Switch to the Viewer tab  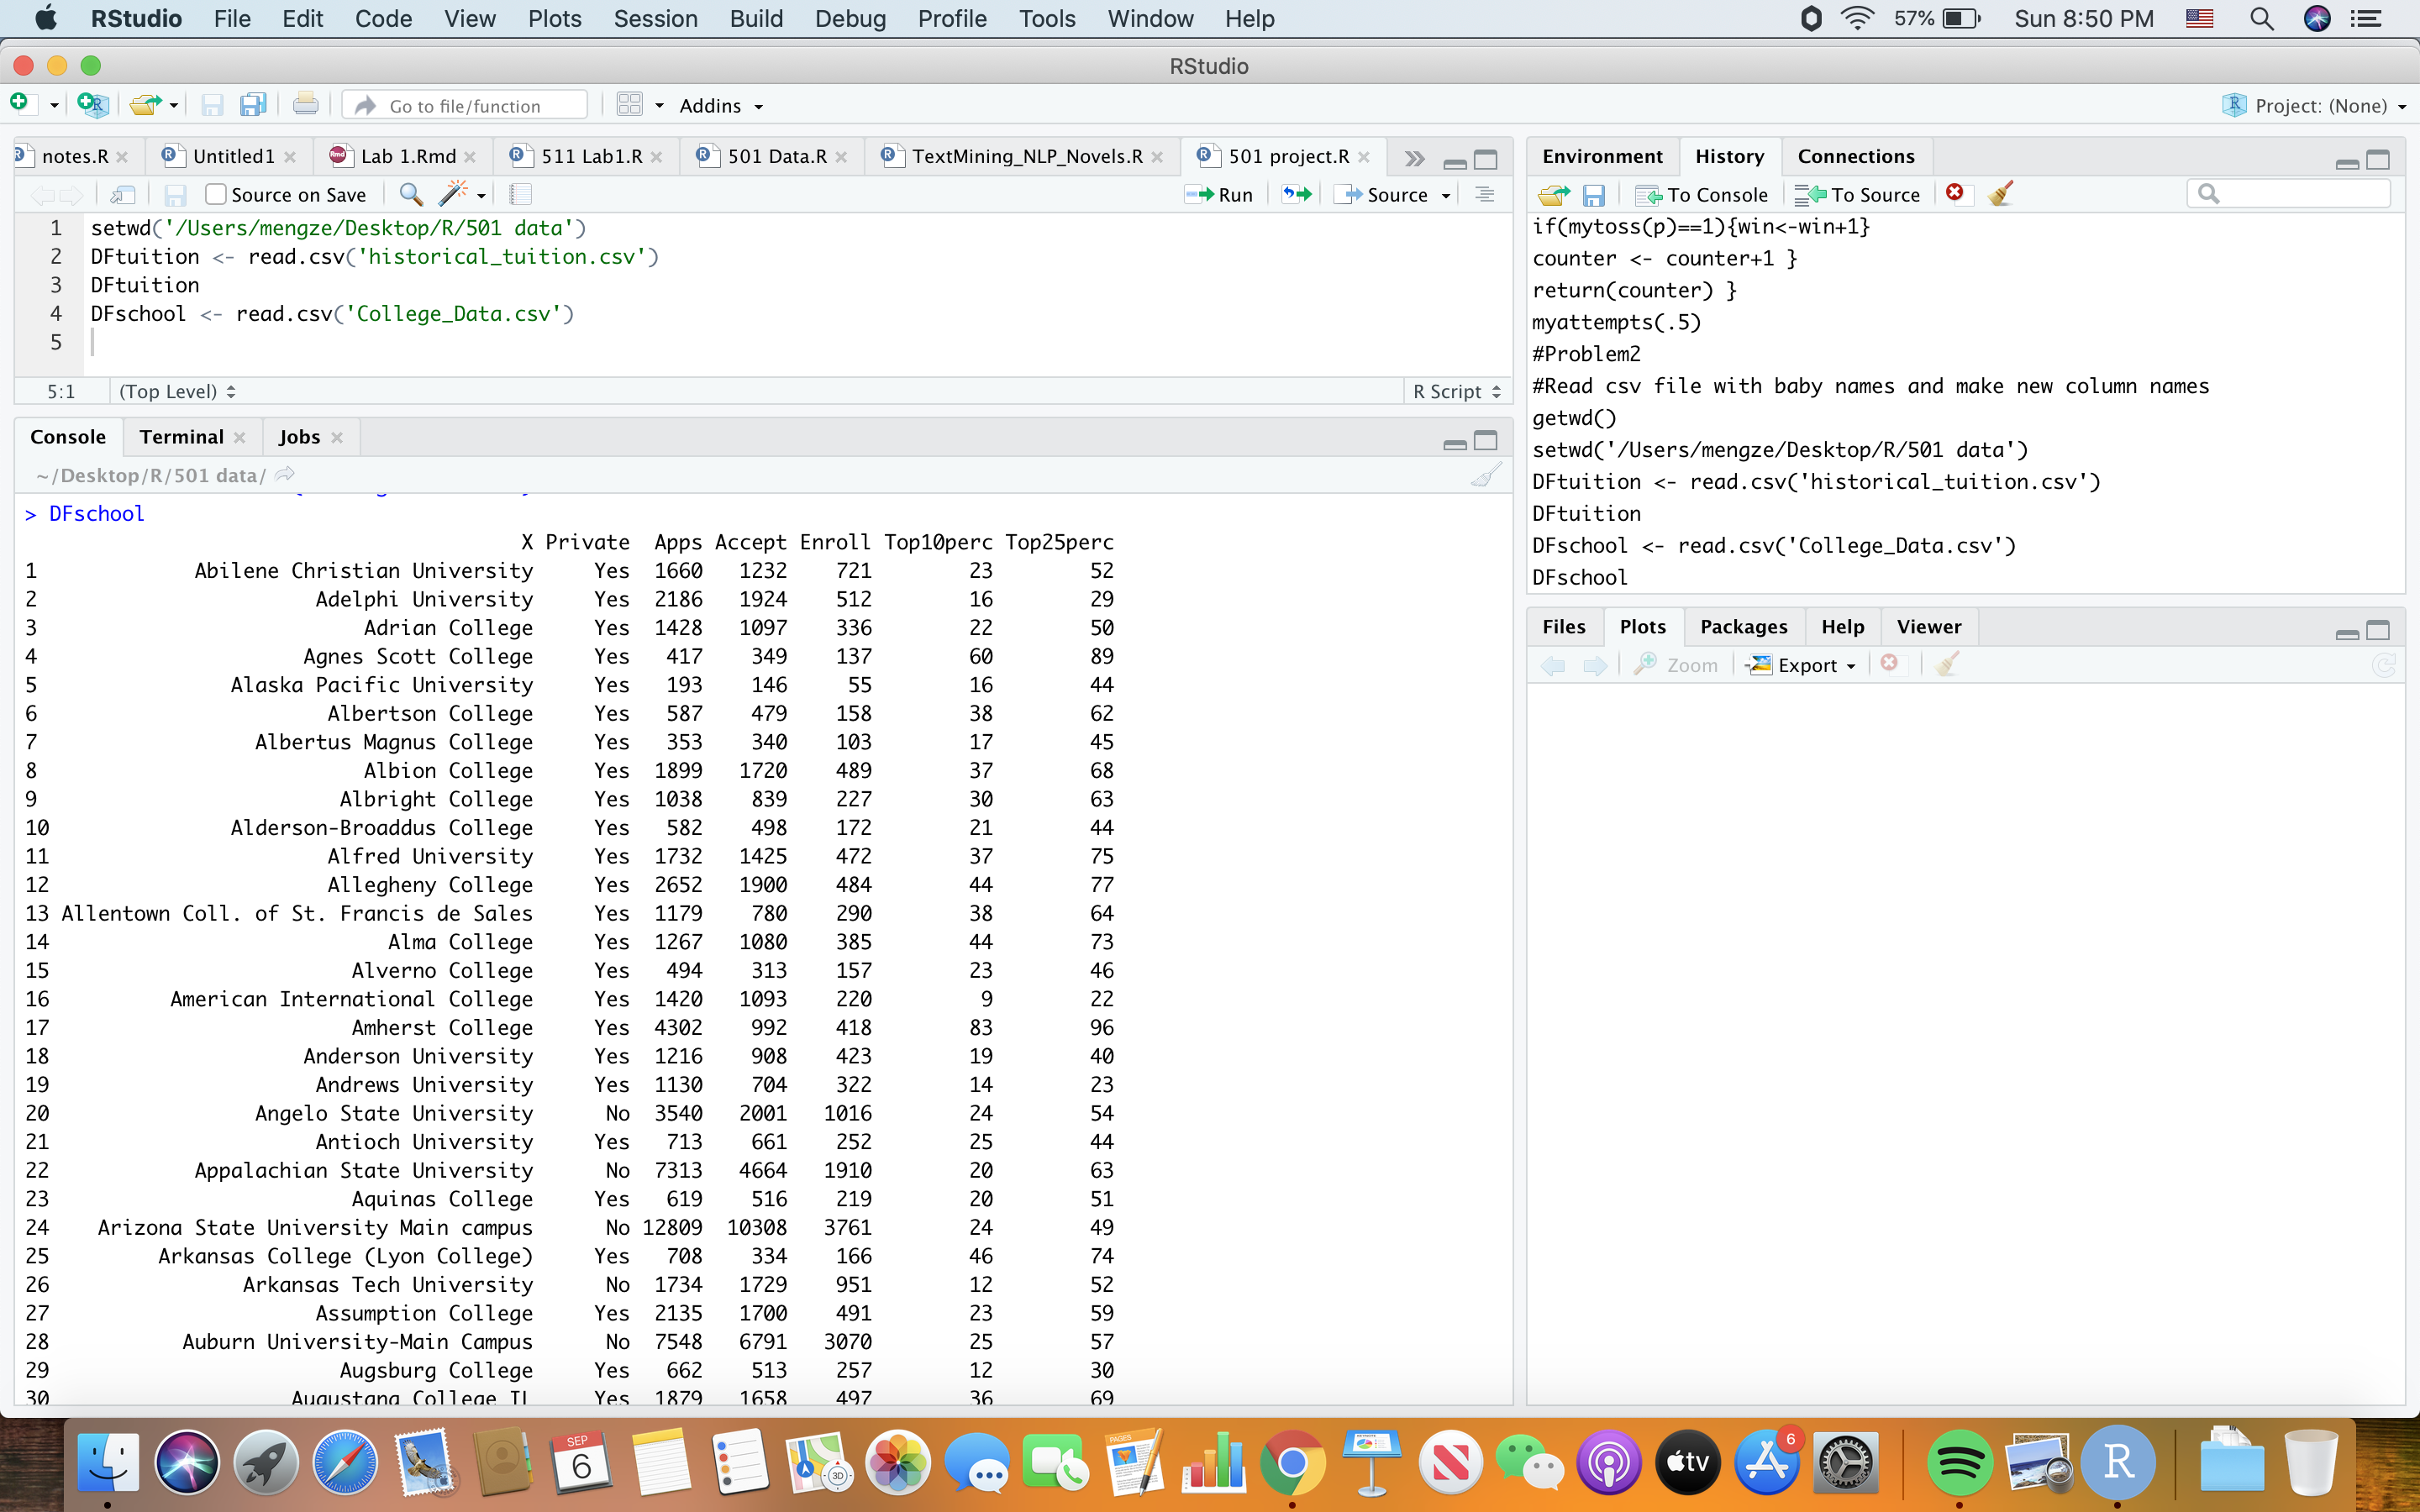(1928, 626)
